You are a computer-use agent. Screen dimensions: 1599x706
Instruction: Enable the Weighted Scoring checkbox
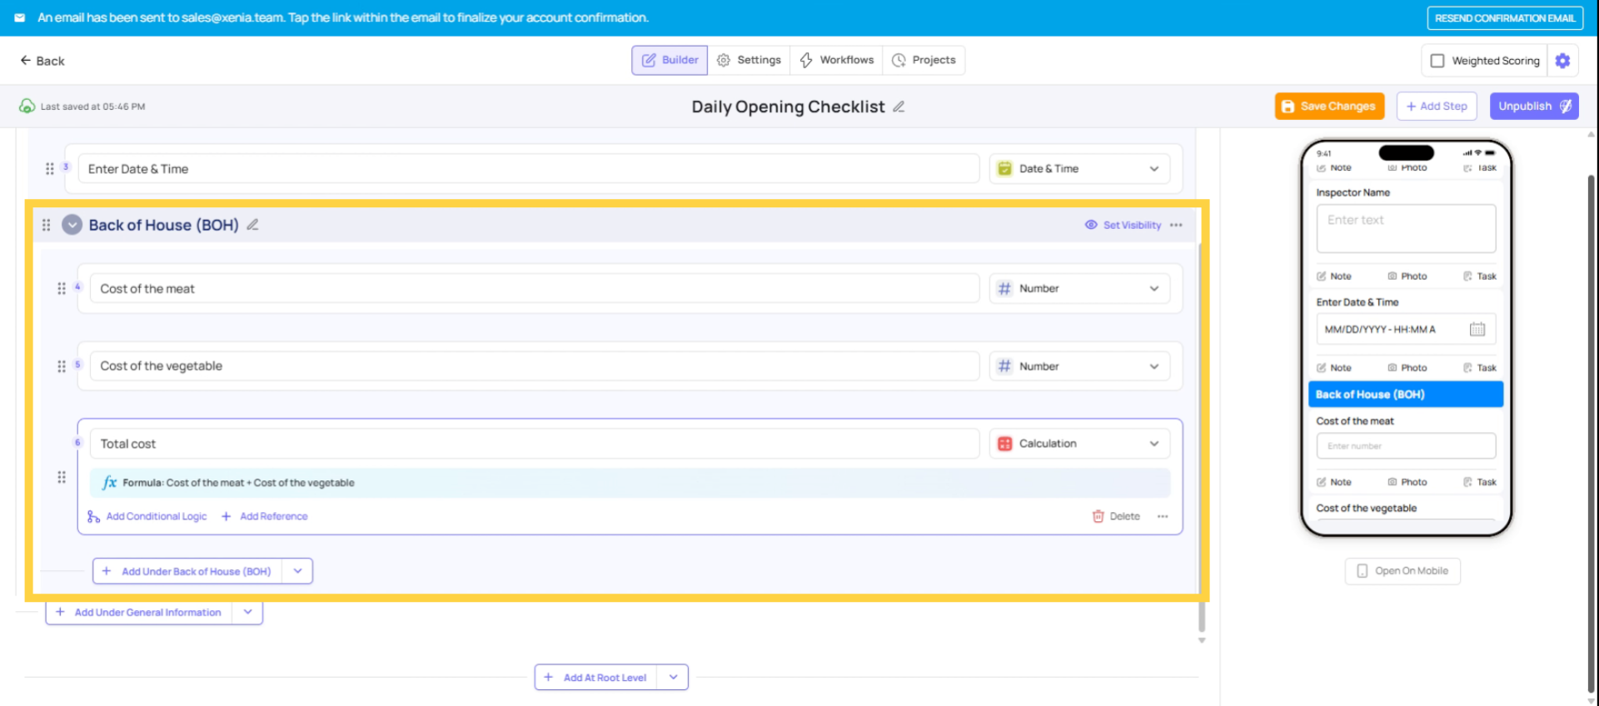[x=1437, y=61]
